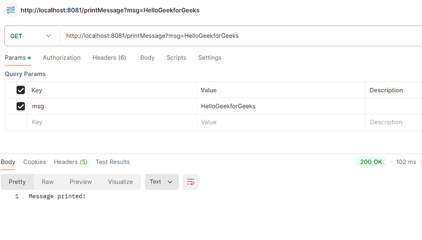
Task: View the response Cookies tab
Action: click(35, 162)
